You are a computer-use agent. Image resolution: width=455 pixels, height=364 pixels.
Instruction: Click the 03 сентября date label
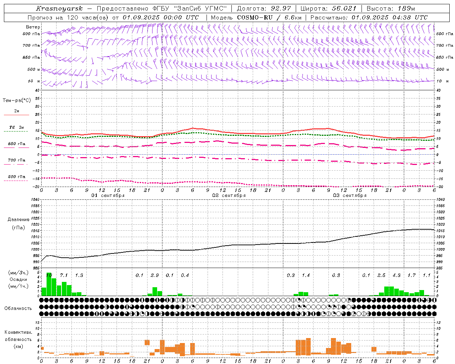coord(350,195)
